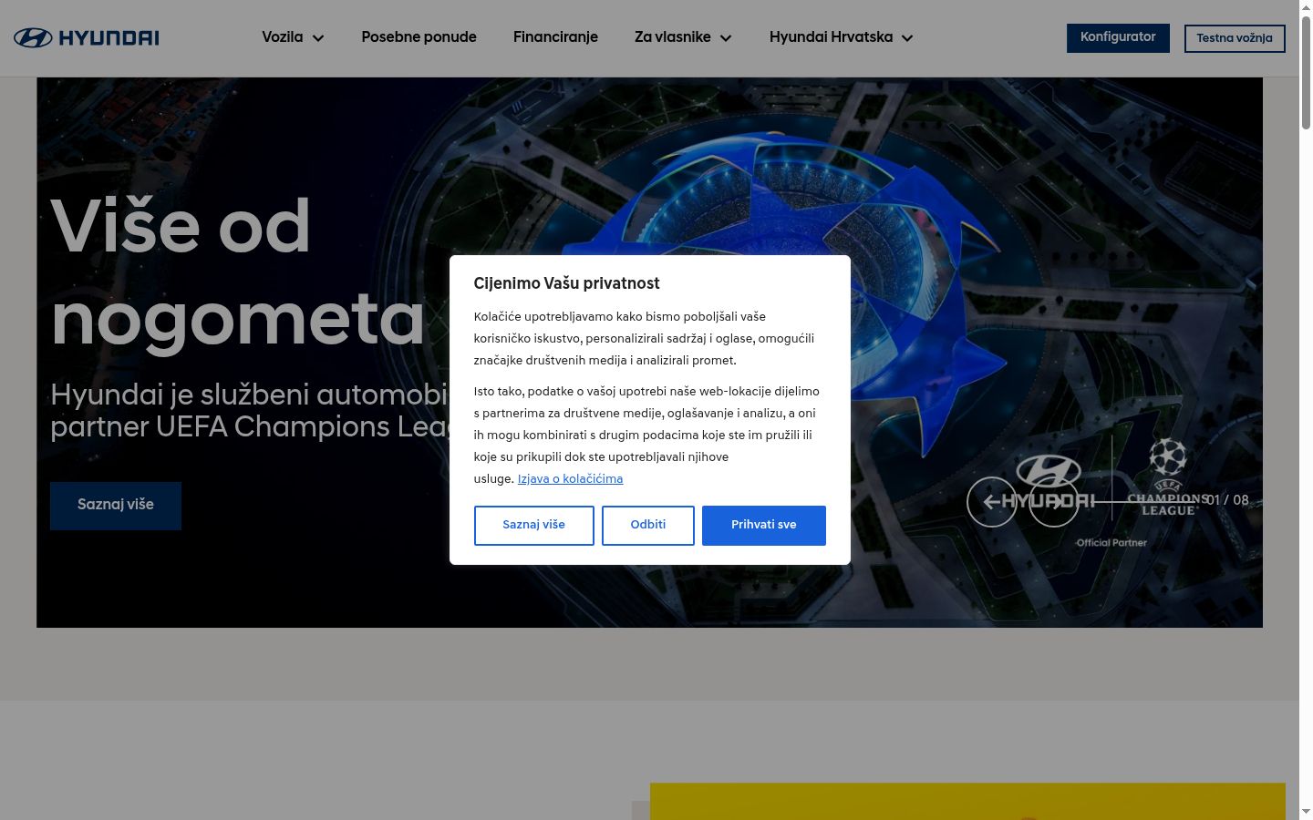Screen dimensions: 1313x820
Task: Expand the Hyundai Hrvatska menu chevron
Action: click(907, 38)
